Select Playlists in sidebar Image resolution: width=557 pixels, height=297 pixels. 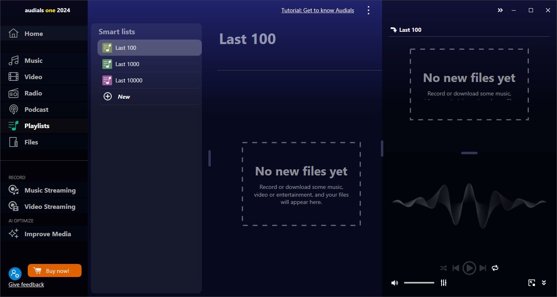(x=44, y=126)
